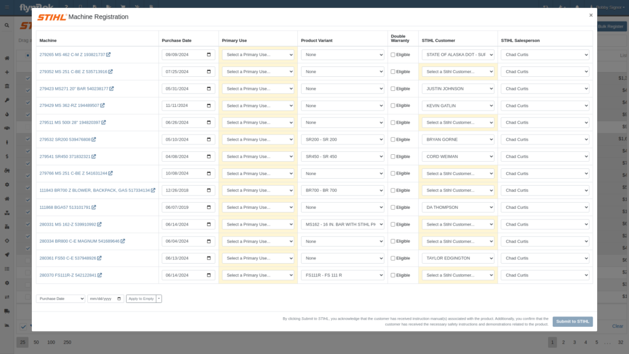Click Bulk Register button behind the dialog
Viewport: 629px width, 354px height.
611,26
